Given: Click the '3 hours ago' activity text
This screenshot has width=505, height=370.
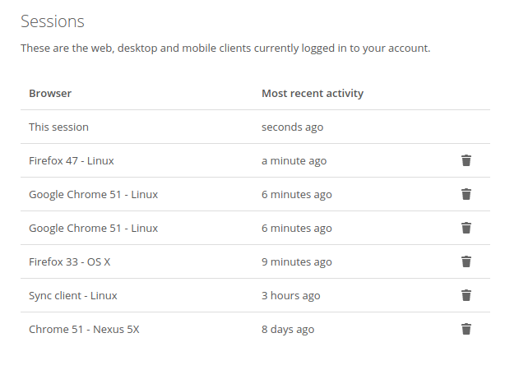Looking at the screenshot, I should [x=291, y=296].
